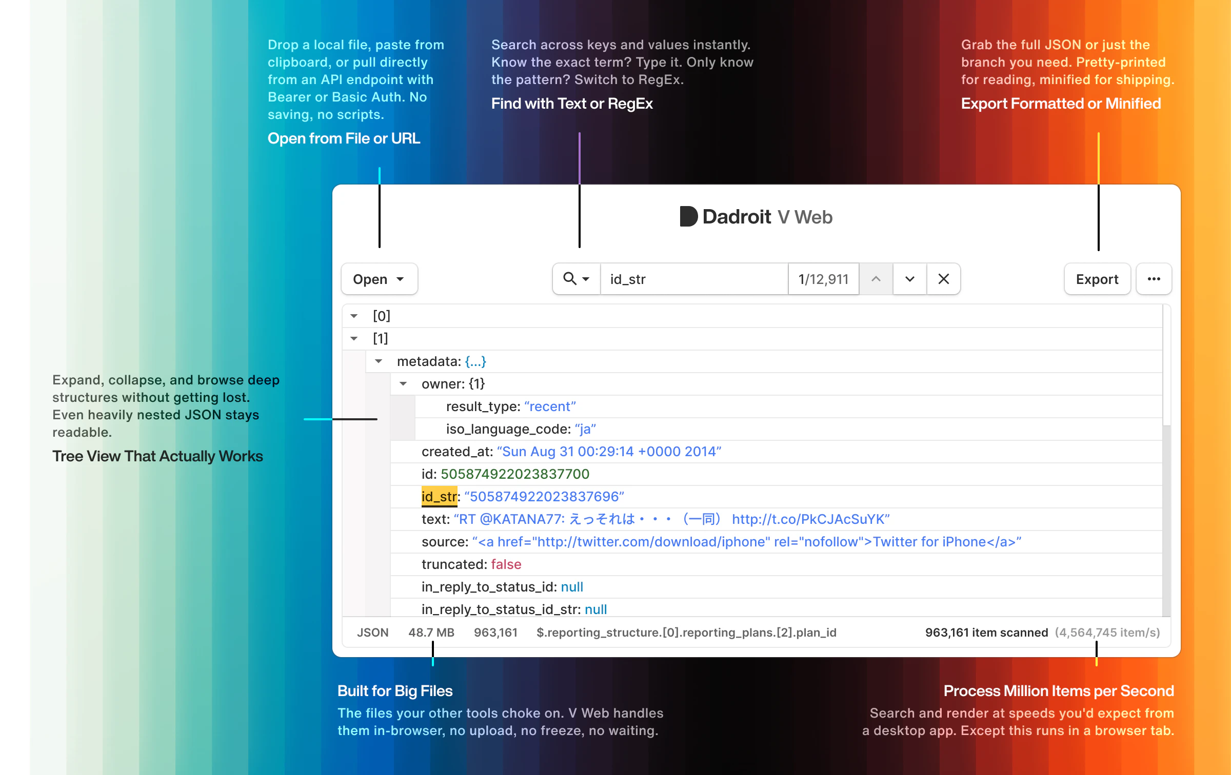The width and height of the screenshot is (1231, 775).
Task: Collapse the [0] tree node
Action: 354,316
